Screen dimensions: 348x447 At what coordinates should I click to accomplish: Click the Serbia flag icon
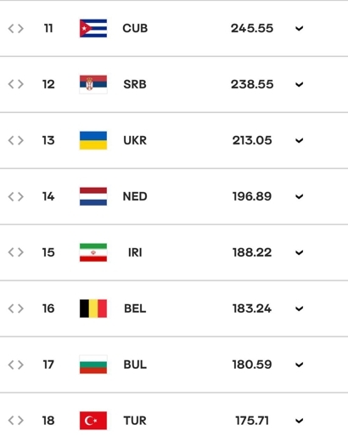93,84
